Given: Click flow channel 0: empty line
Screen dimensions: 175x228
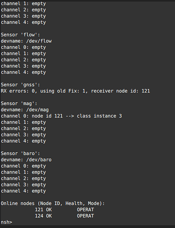Looking at the screenshot, I should (23, 47).
